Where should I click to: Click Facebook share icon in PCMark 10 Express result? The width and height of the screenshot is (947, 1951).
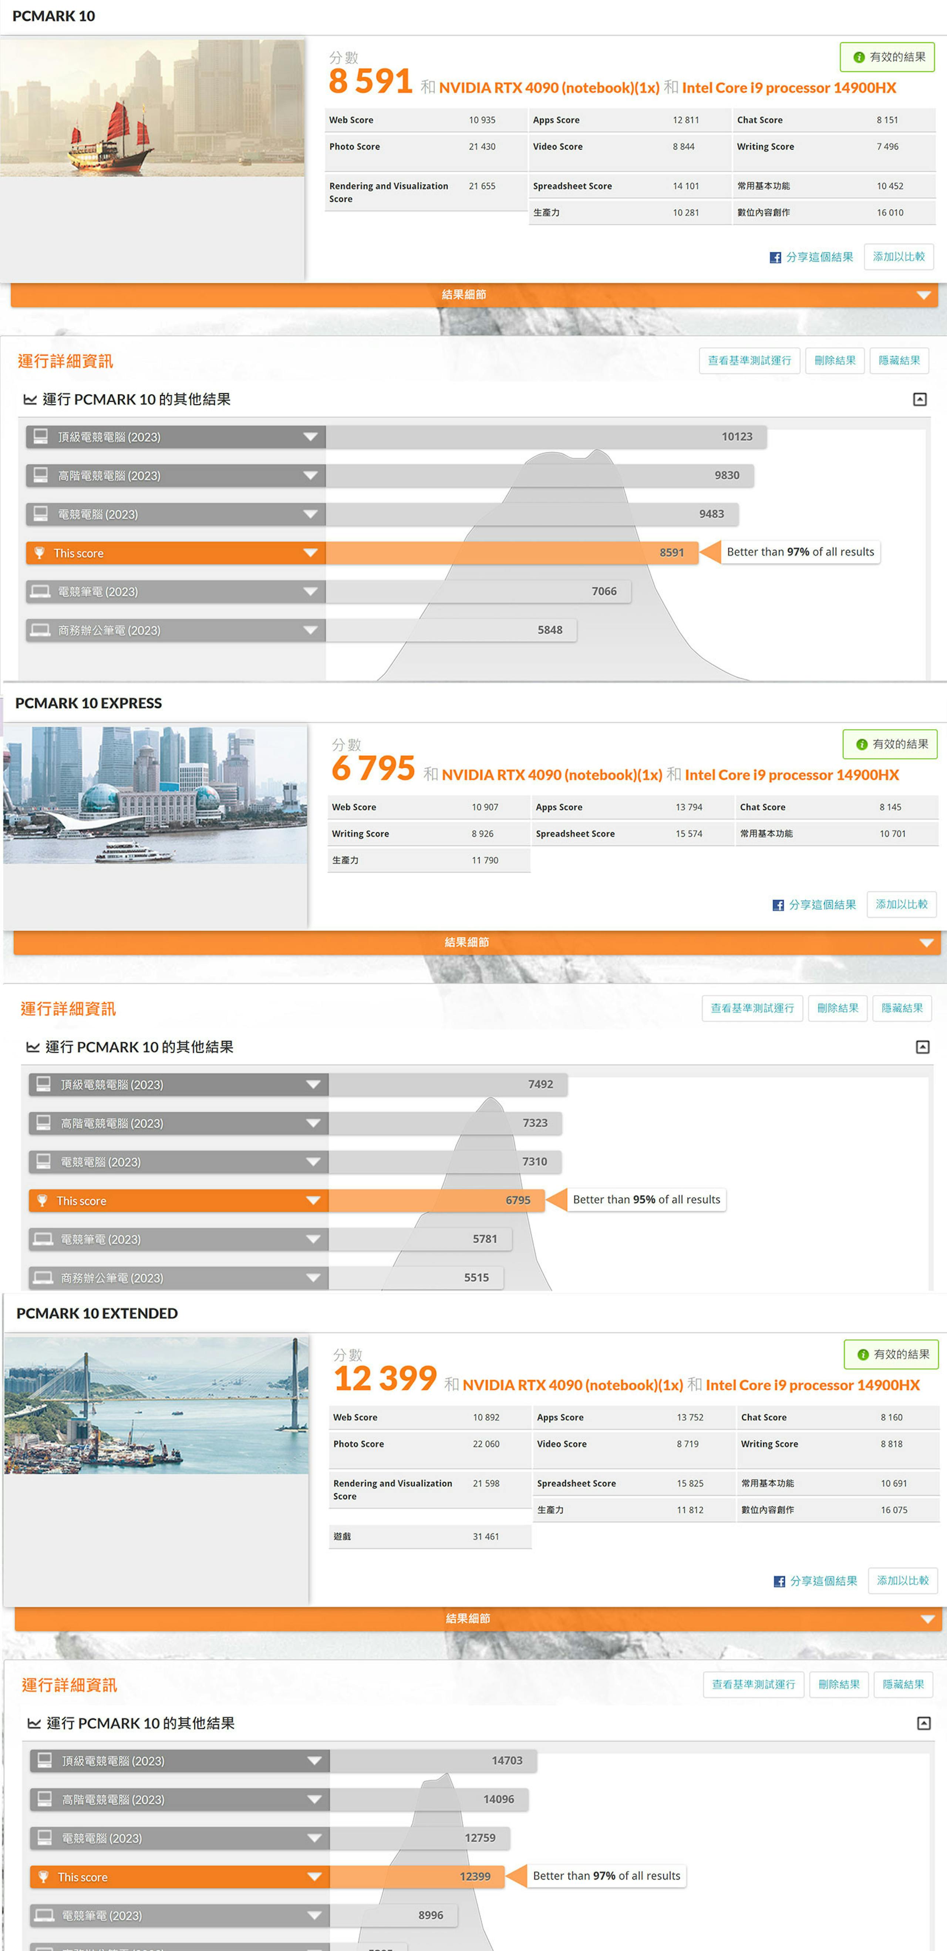[x=778, y=905]
